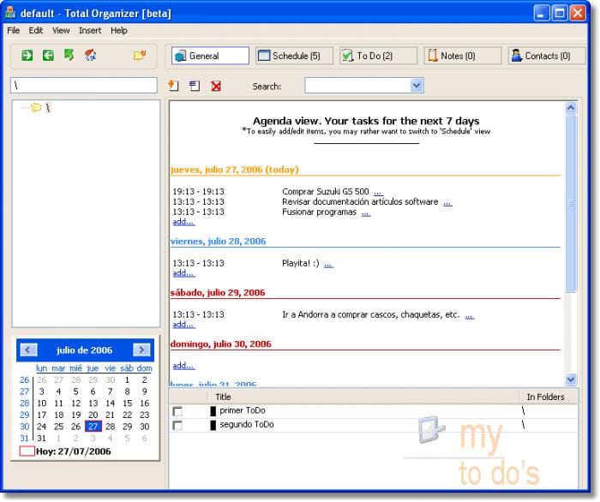The image size is (600, 502).
Task: Open details link after Ir a Andorra
Action: pos(470,317)
